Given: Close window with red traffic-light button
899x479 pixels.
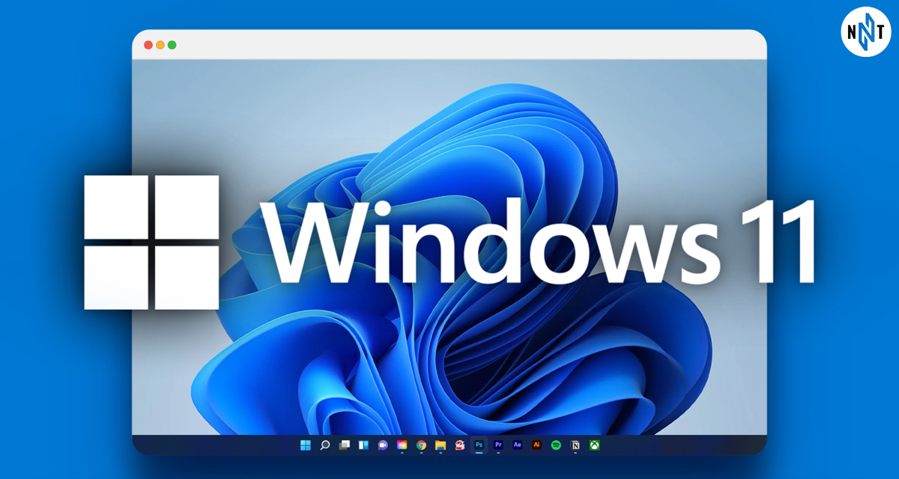Looking at the screenshot, I should (148, 45).
